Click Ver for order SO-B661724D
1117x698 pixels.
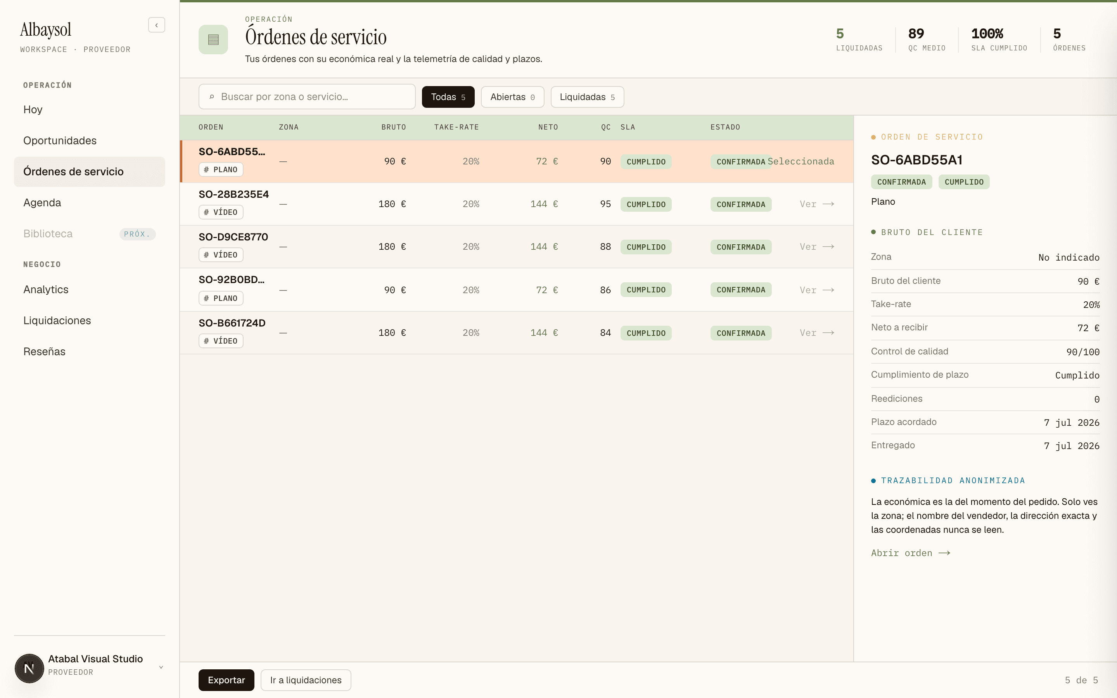[816, 333]
